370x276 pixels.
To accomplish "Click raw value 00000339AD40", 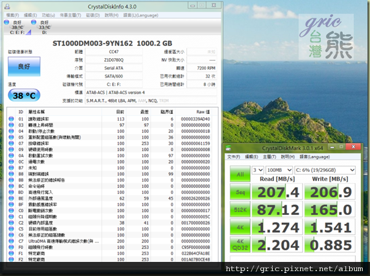I will (x=195, y=119).
